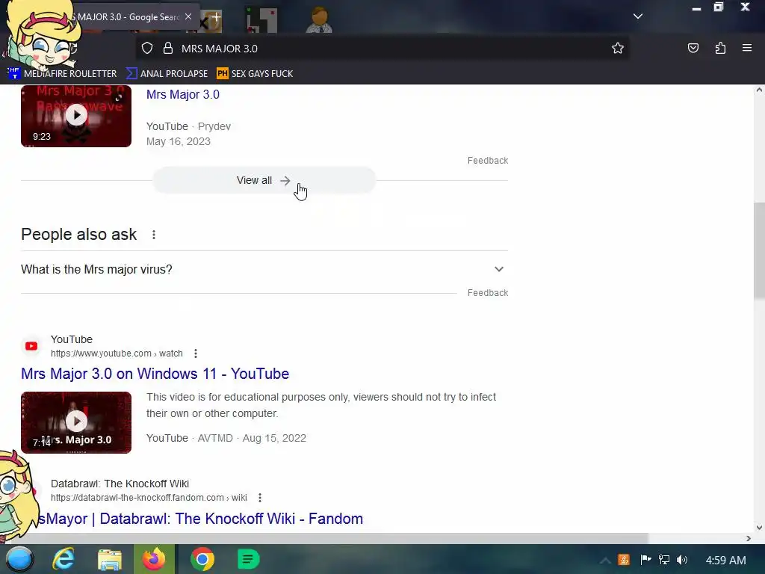The height and width of the screenshot is (574, 765).
Task: Click the YouTube favicon in the search result
Action: click(31, 346)
